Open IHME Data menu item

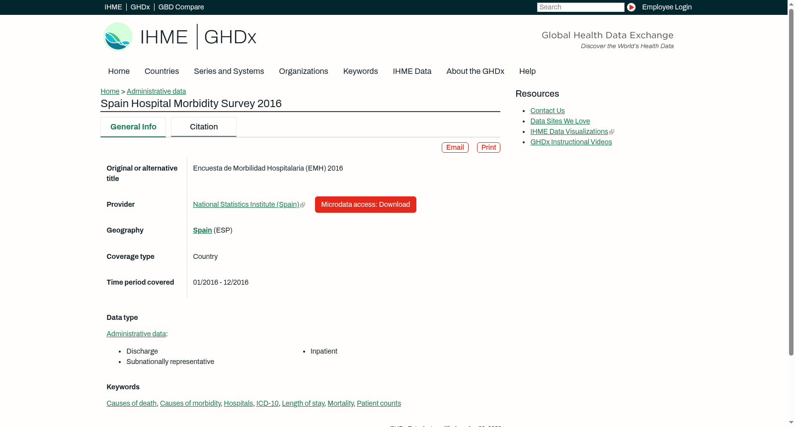click(412, 71)
